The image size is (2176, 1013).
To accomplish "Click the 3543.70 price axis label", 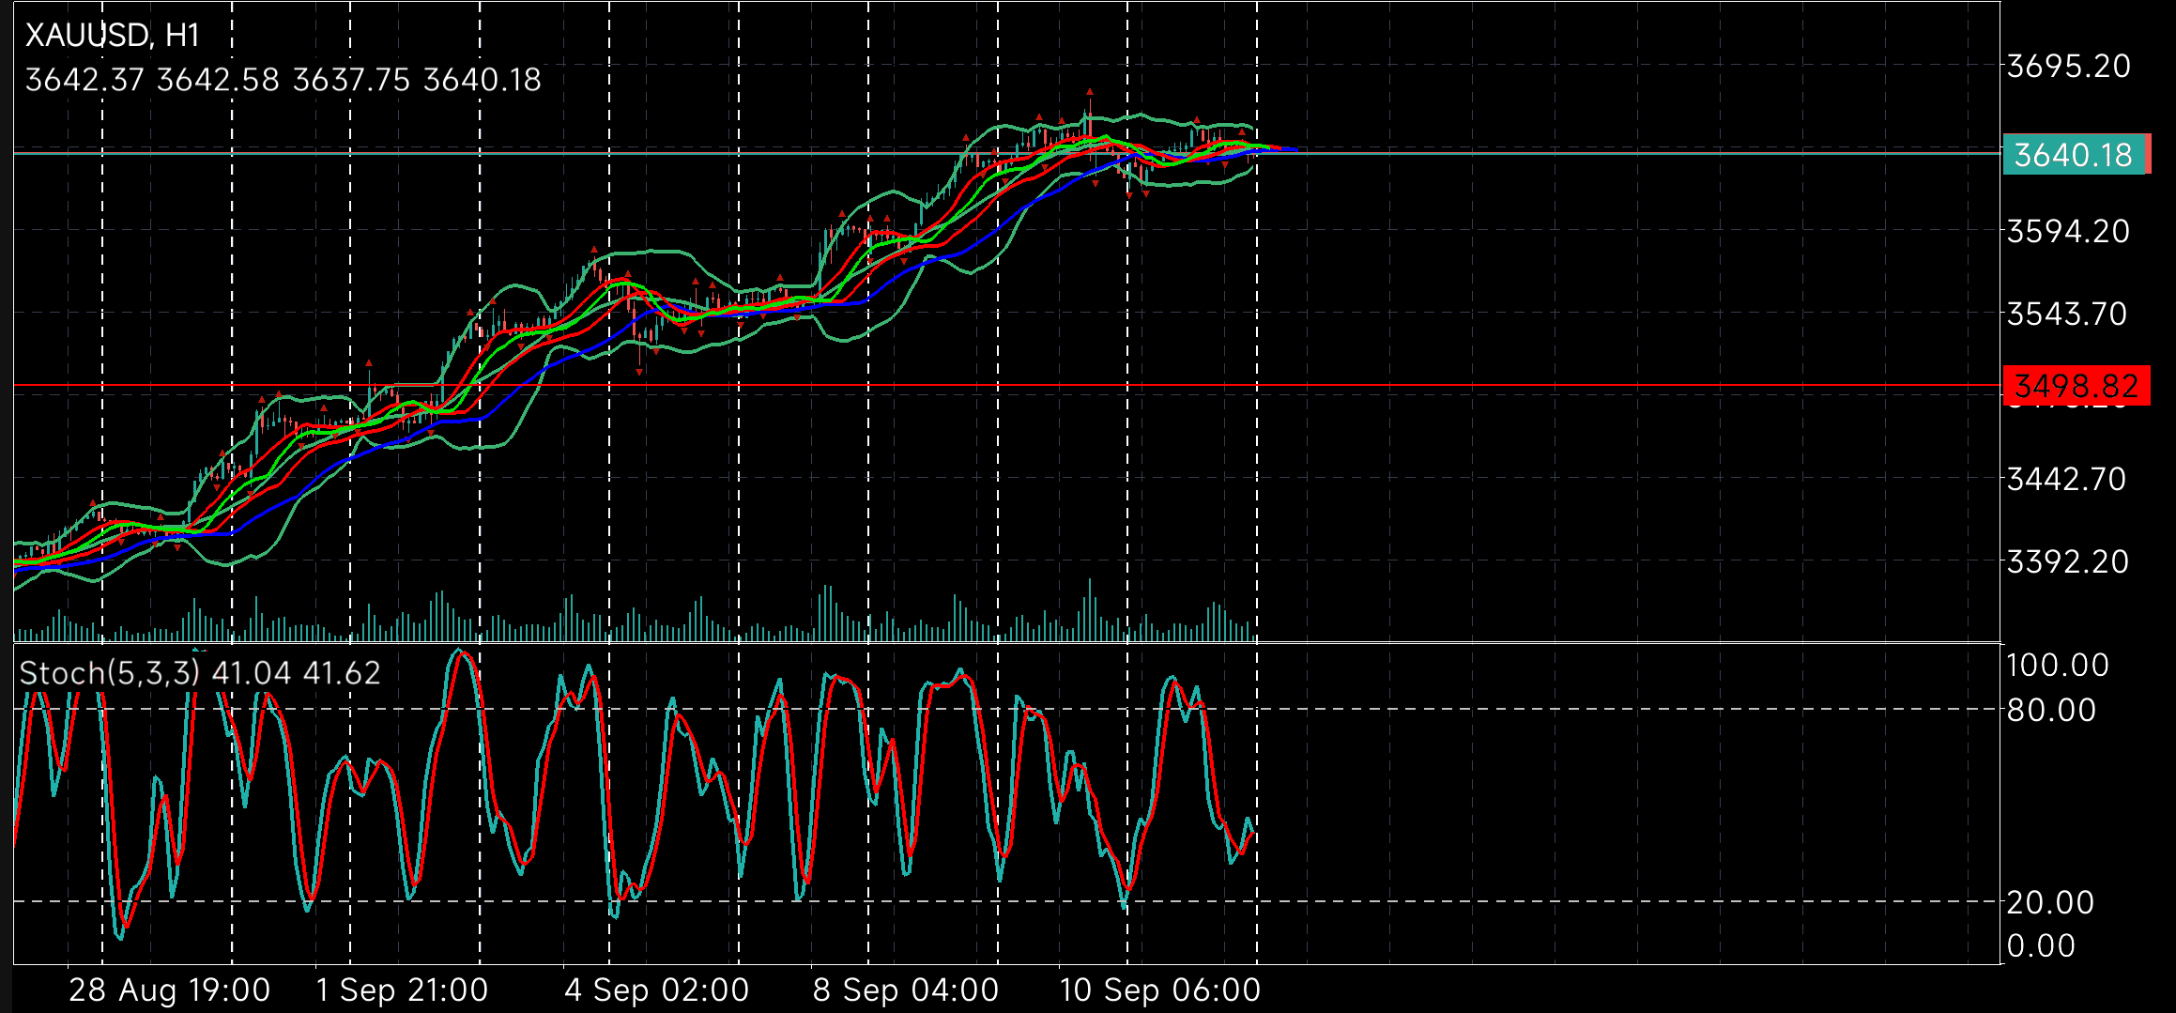I will (x=2067, y=314).
